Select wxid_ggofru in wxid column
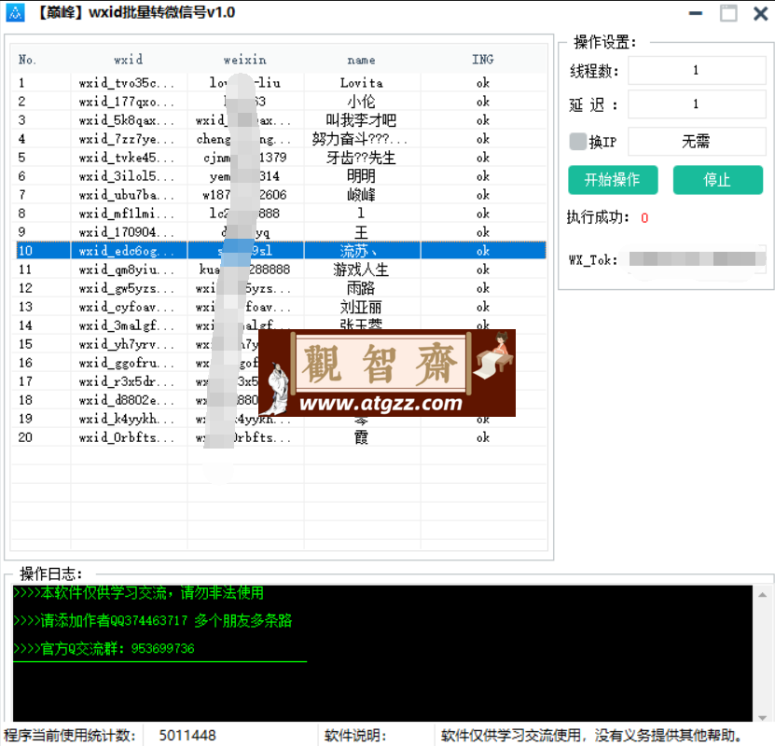Viewport: 775px width, 746px height. [127, 363]
